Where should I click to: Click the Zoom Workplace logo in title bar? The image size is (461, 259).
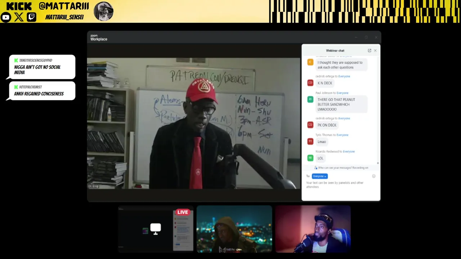99,37
